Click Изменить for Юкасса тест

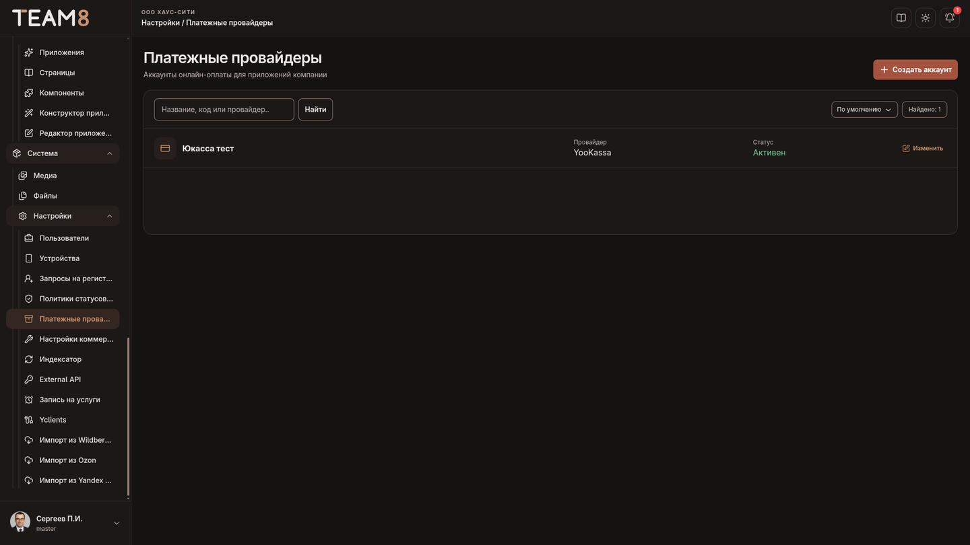[923, 148]
